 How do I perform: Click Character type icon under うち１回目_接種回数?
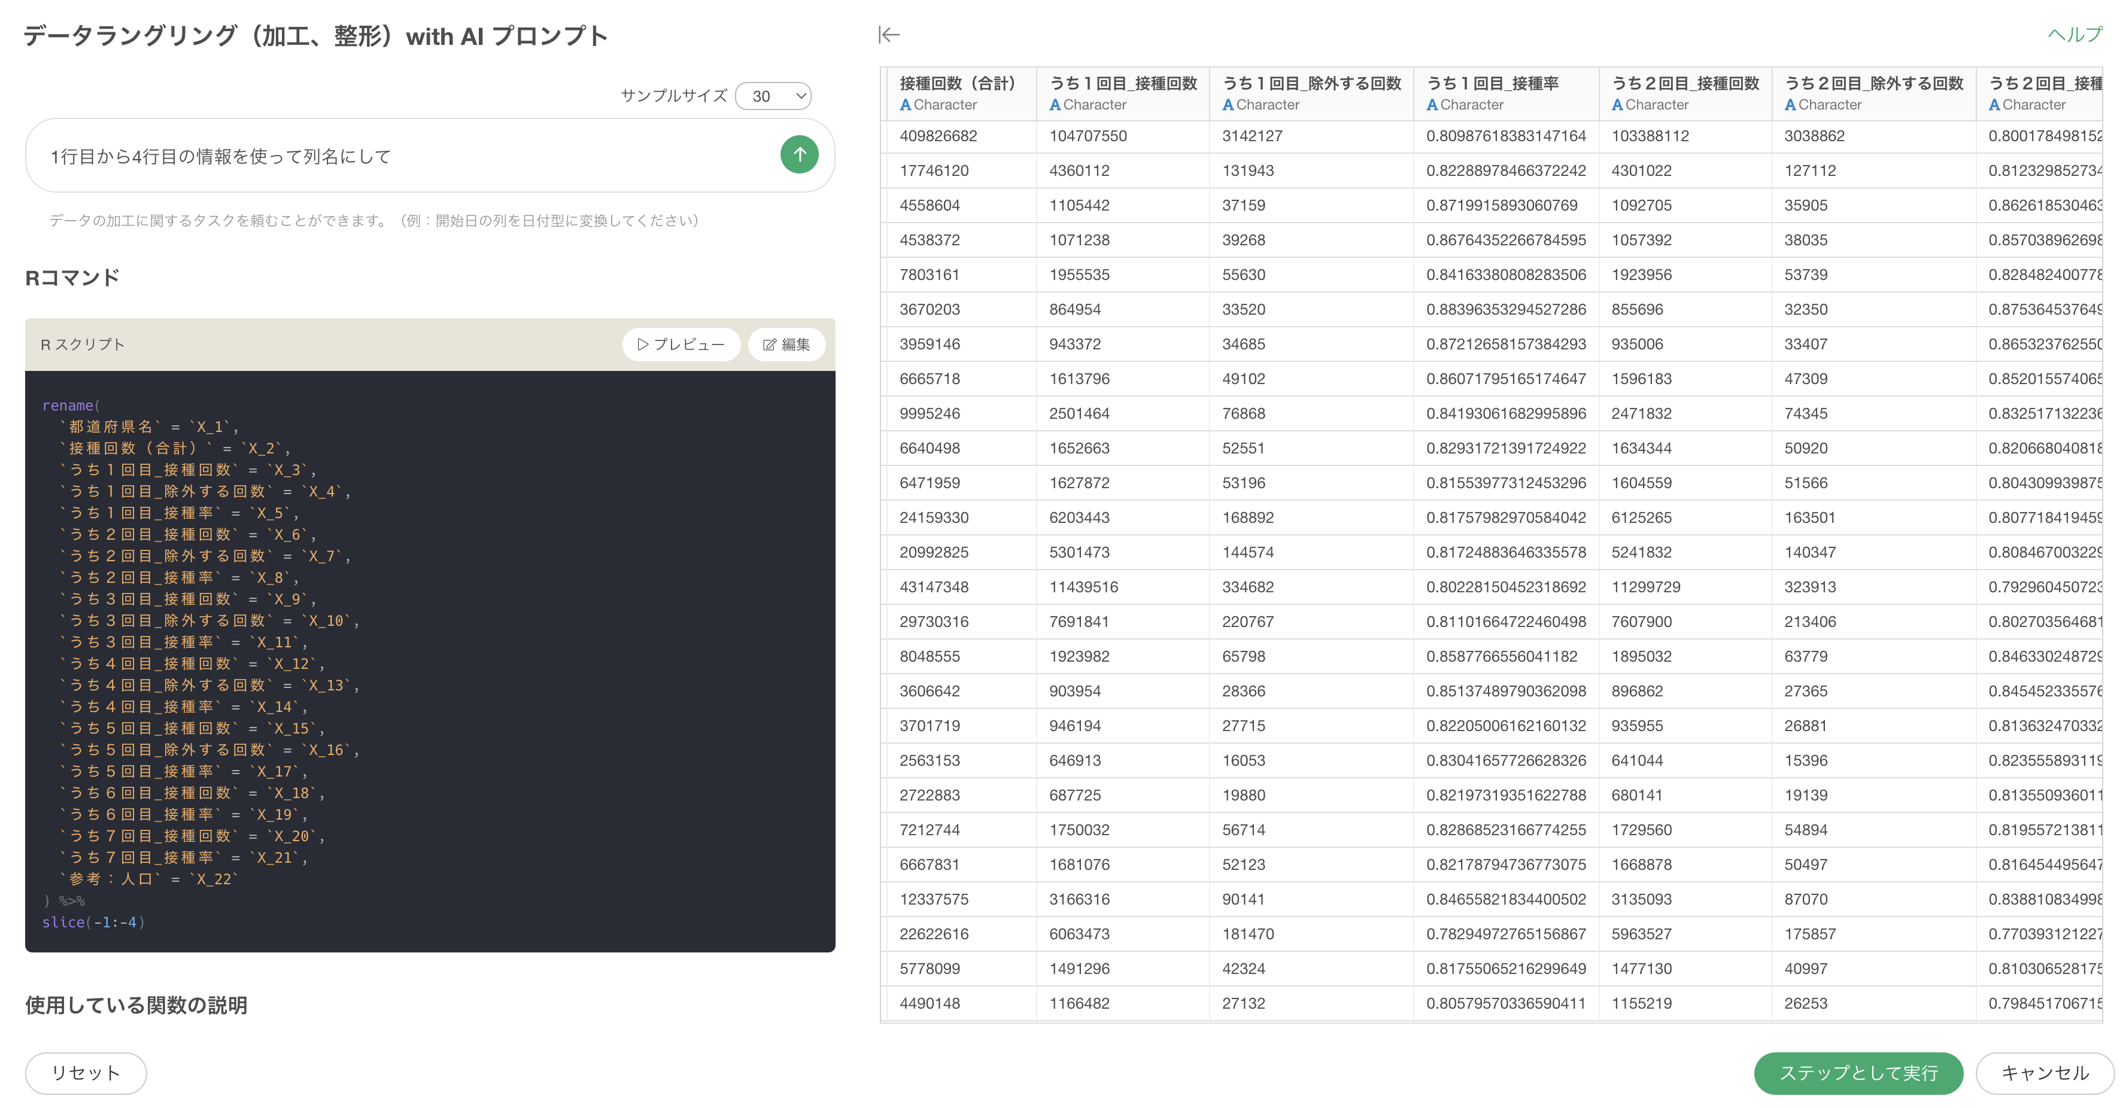point(1055,105)
